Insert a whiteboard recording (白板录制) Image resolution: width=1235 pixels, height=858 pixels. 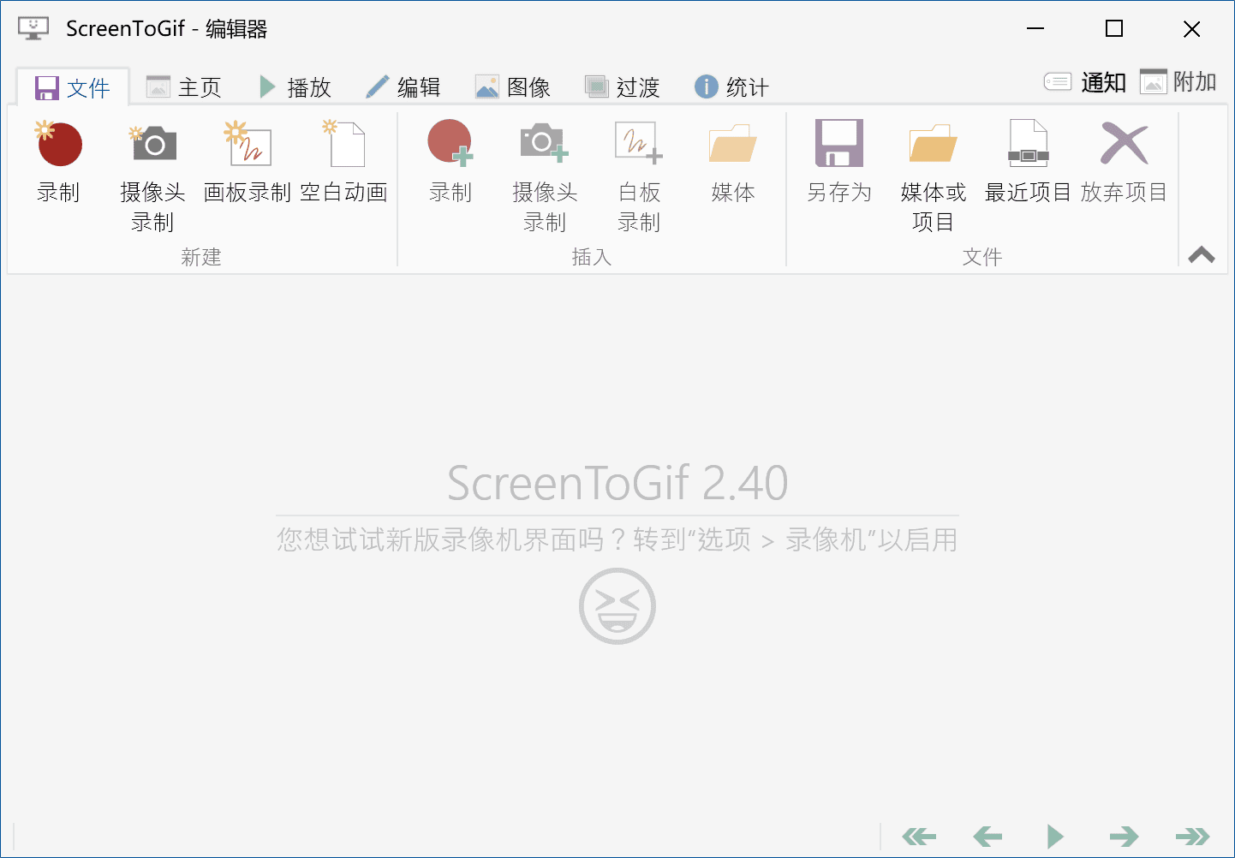[x=639, y=176]
